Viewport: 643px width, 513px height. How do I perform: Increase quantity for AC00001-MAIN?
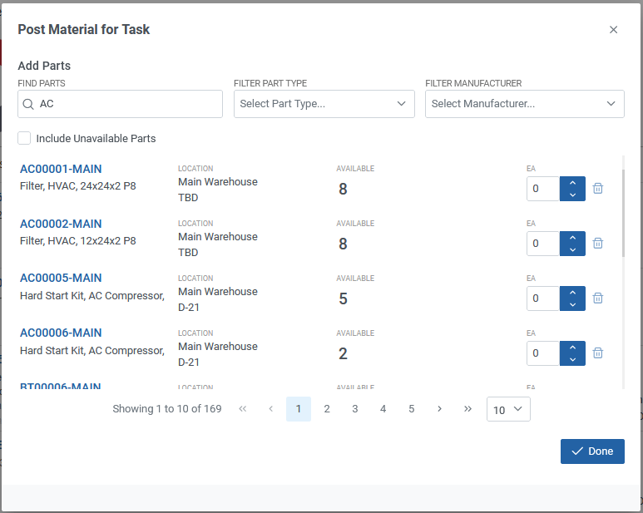(572, 183)
